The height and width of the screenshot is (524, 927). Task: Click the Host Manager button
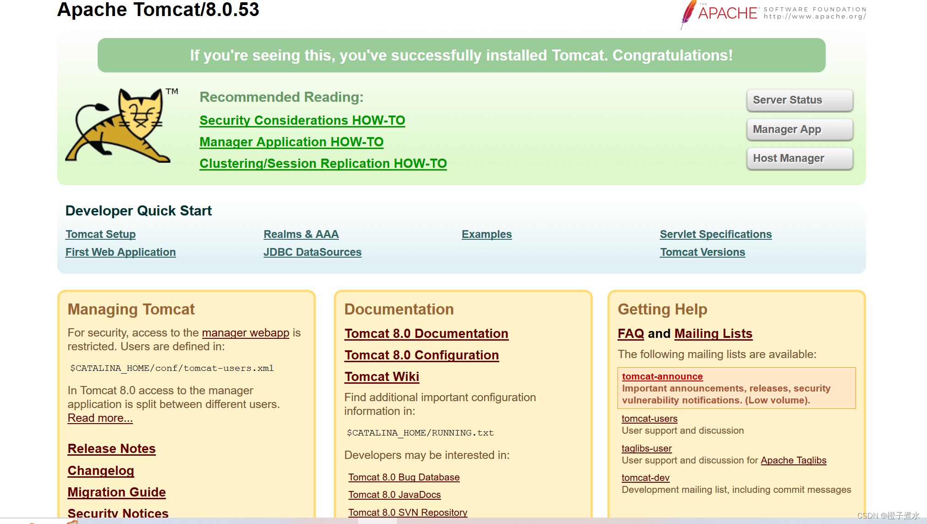pos(799,158)
